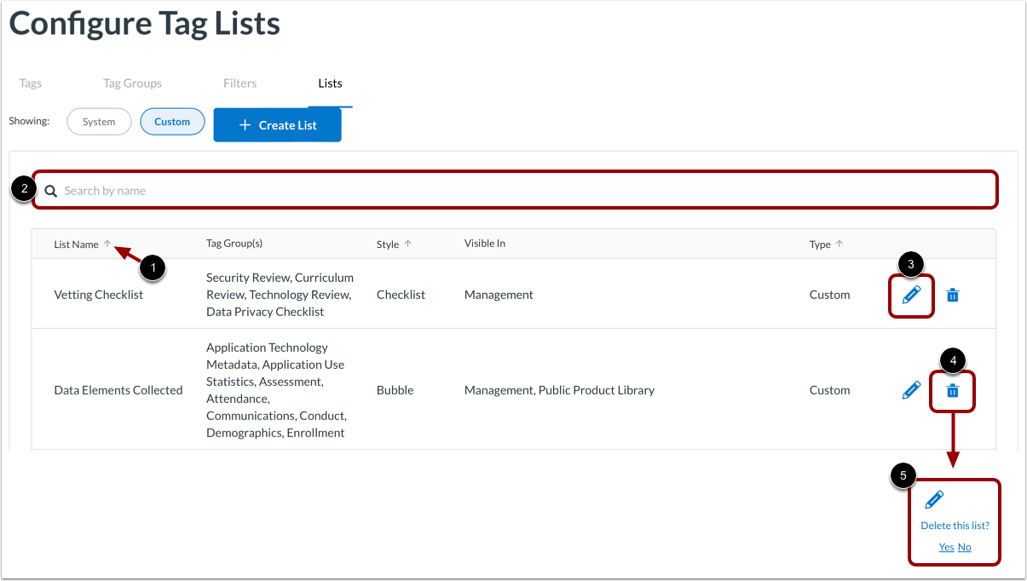Image resolution: width=1027 pixels, height=581 pixels.
Task: Switch to the Tag Groups tab
Action: click(x=132, y=83)
